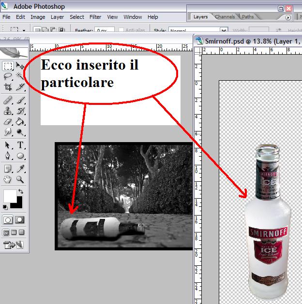Screen dimensions: 302x304
Task: Set Standard Screen Mode
Action: pos(6,232)
